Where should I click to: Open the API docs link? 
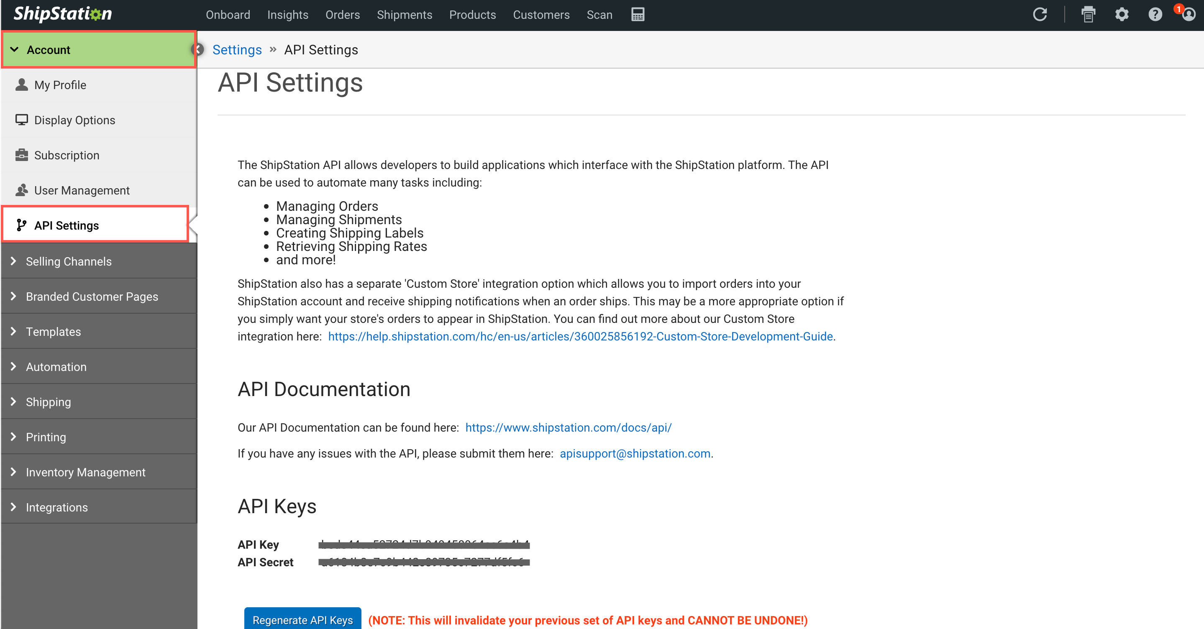(x=569, y=427)
